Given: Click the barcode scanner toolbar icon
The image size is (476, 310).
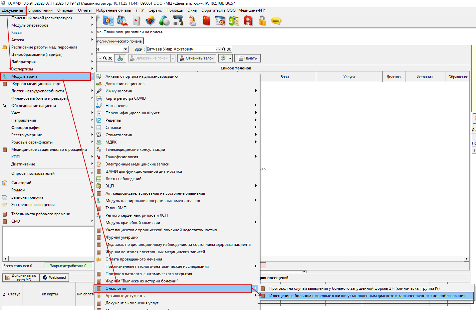Looking at the screenshot, I should point(178,21).
